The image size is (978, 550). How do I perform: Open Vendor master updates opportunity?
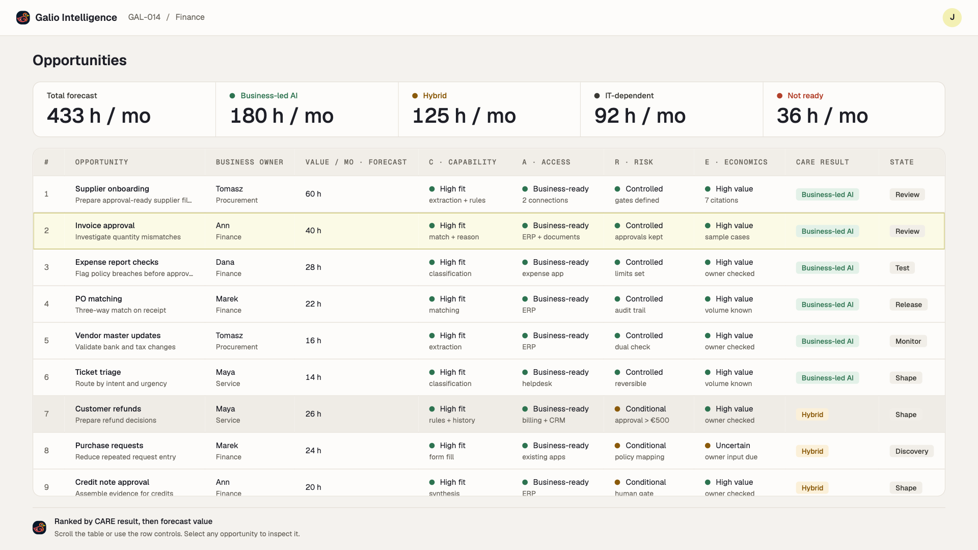[118, 336]
